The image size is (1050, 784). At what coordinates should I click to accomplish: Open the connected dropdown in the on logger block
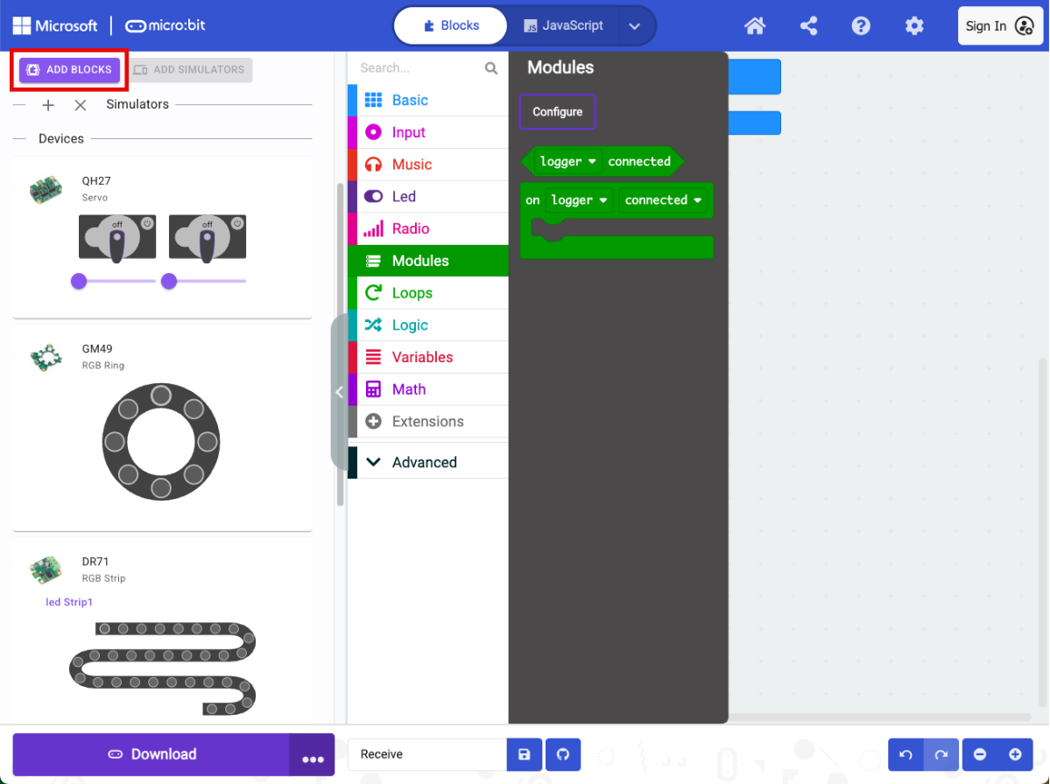click(x=664, y=200)
